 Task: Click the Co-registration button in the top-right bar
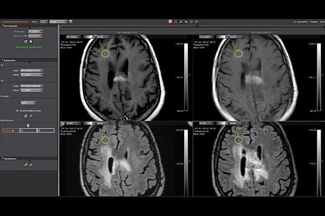point(300,22)
